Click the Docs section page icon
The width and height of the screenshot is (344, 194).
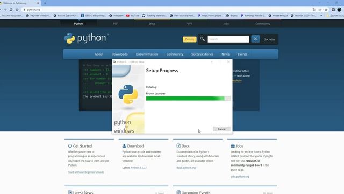(x=178, y=146)
